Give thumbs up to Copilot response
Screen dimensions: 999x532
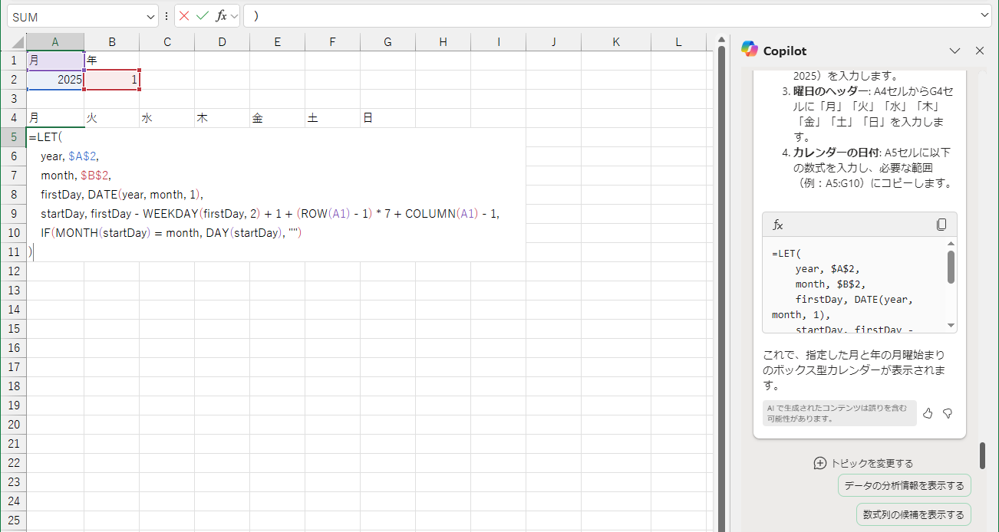928,413
